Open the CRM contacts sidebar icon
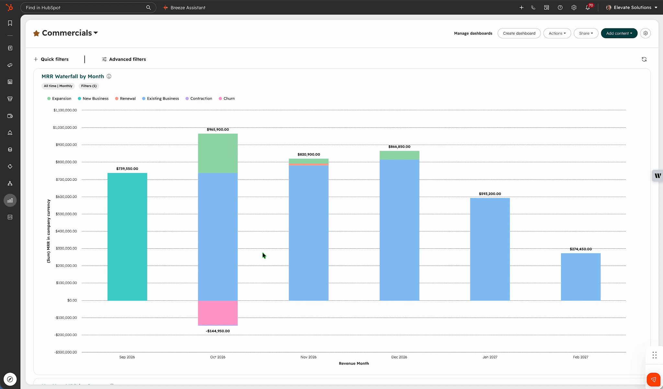 click(x=10, y=48)
